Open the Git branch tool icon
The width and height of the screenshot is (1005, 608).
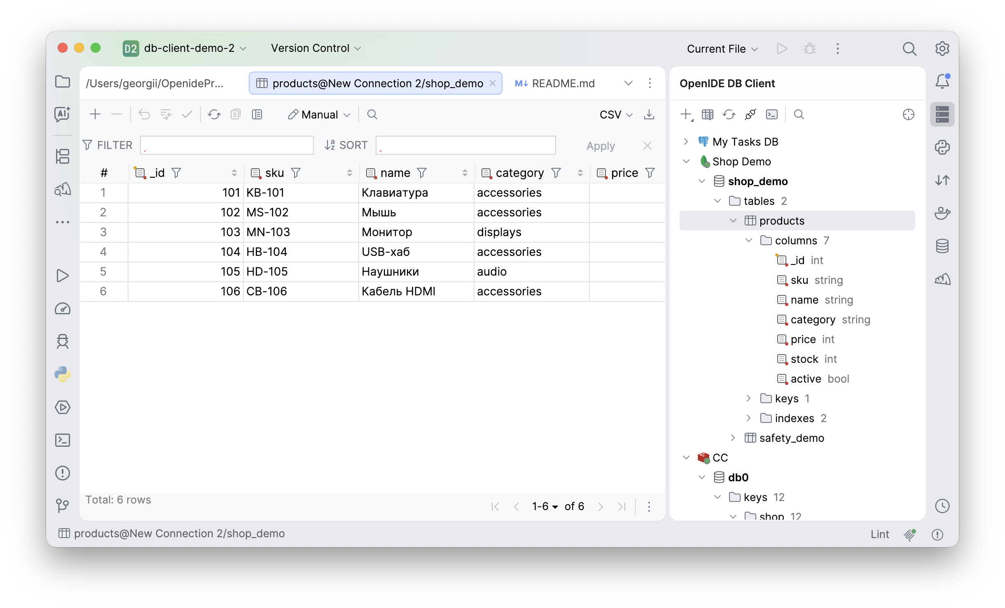point(63,506)
